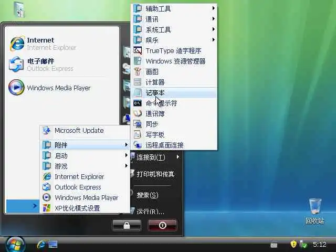The height and width of the screenshot is (252, 336).
Task: Open 打印机和传真 in Start menu
Action: pyautogui.click(x=155, y=174)
